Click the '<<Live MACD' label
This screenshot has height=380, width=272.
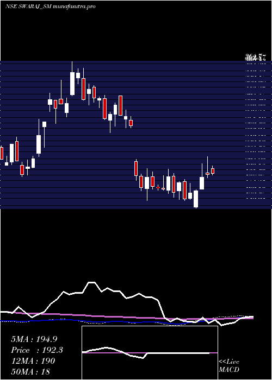229,366
